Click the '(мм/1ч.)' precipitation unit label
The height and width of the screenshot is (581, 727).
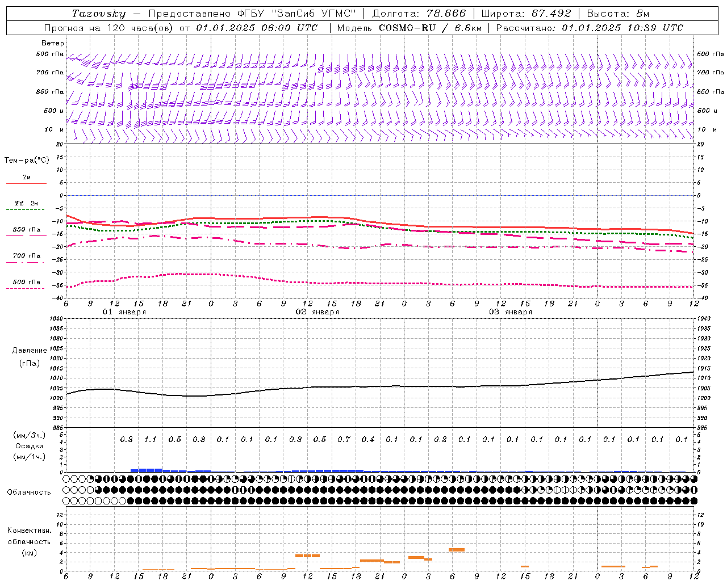pyautogui.click(x=30, y=457)
